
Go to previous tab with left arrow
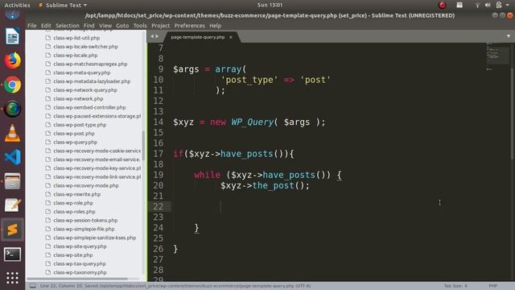pyautogui.click(x=152, y=36)
